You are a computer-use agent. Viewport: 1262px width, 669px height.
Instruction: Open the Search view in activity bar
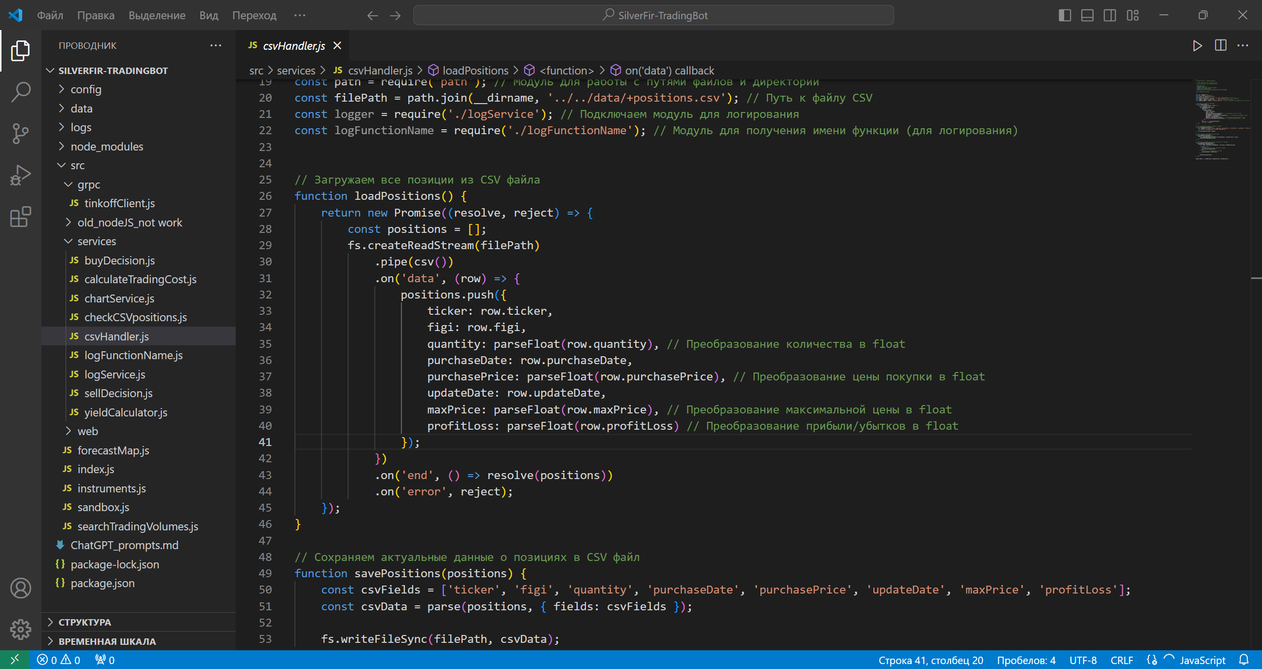(20, 92)
